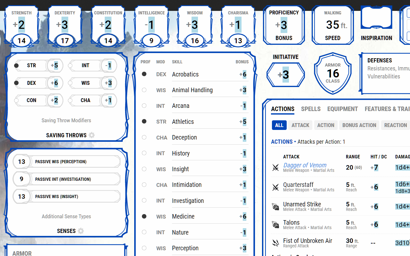Open the Senses settings gear icon

tap(81, 231)
